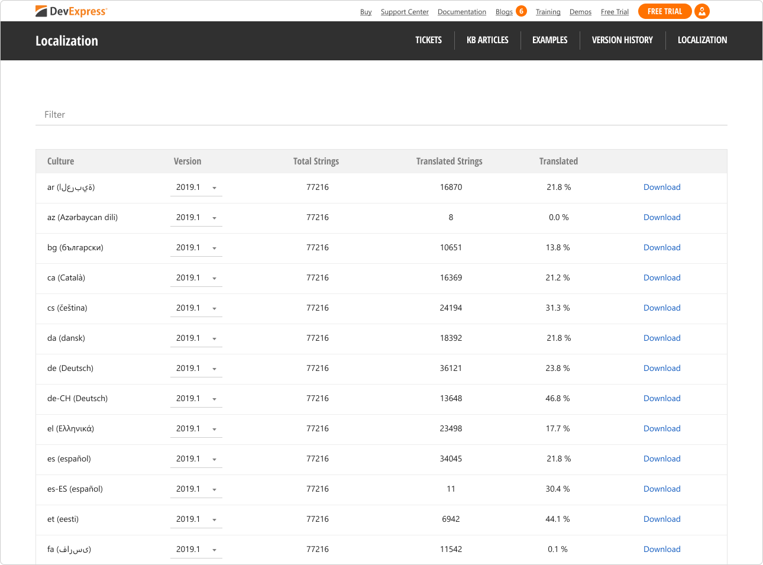Expand version selector for ca (Català)
The image size is (763, 565).
(196, 278)
